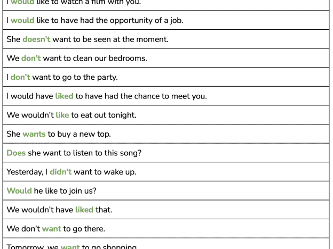Click green 'want' in the 'Tomorrow, we want' row
This screenshot has height=249, width=333.
pyautogui.click(x=70, y=246)
